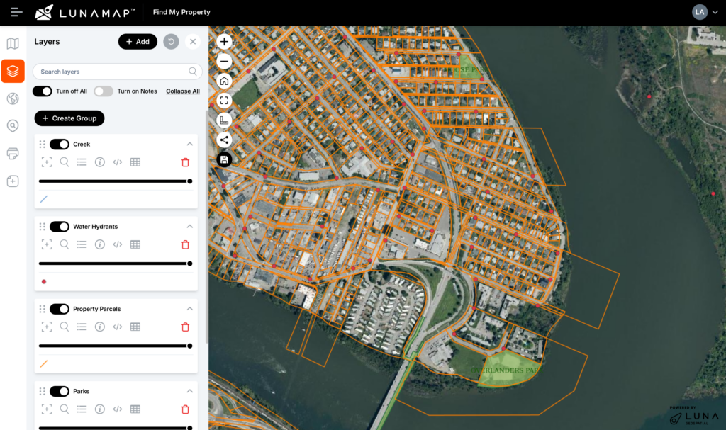Zoom in on the map

(224, 42)
